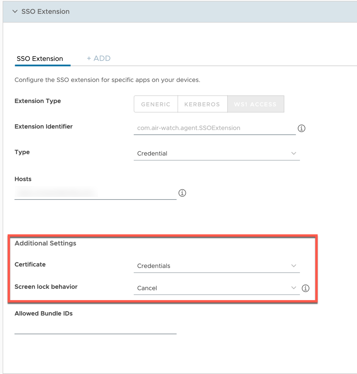This screenshot has height=374, width=357.
Task: Click the info icon beside Screen lock behavior
Action: pos(306,288)
